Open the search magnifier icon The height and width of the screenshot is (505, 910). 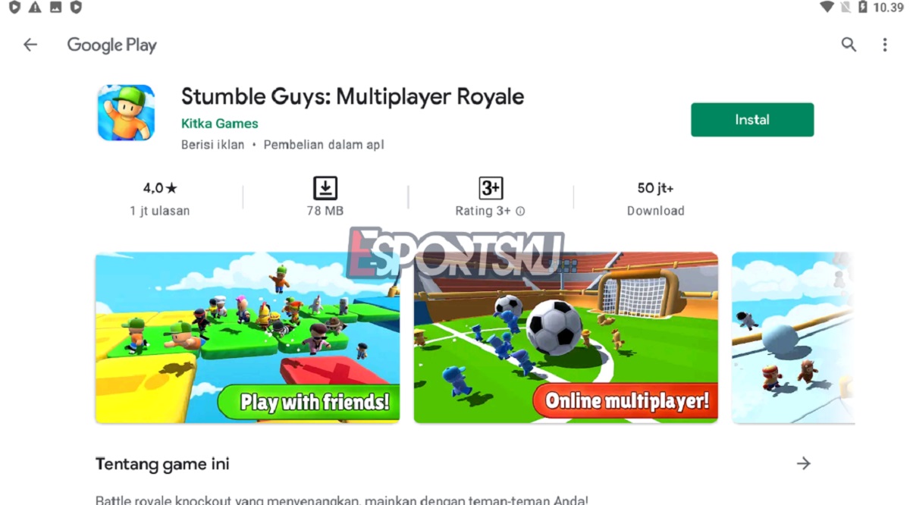(x=849, y=45)
